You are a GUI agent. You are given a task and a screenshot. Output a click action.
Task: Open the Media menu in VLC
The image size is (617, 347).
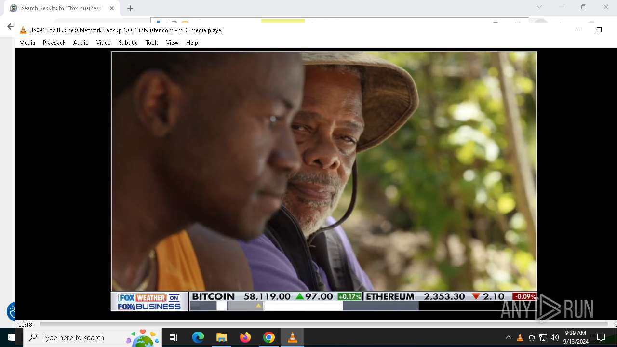tap(27, 43)
